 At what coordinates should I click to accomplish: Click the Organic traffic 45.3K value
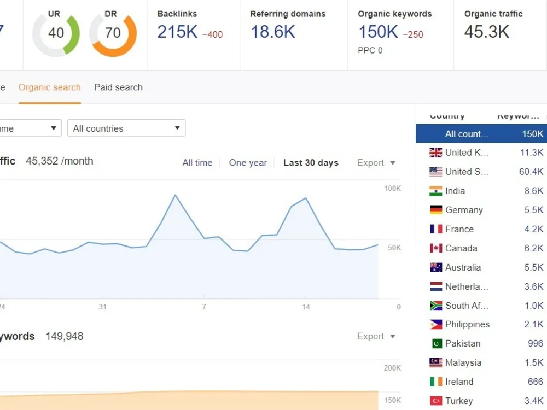(487, 32)
